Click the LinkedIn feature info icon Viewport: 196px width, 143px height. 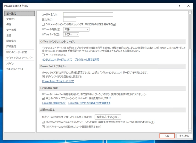click(110, 98)
